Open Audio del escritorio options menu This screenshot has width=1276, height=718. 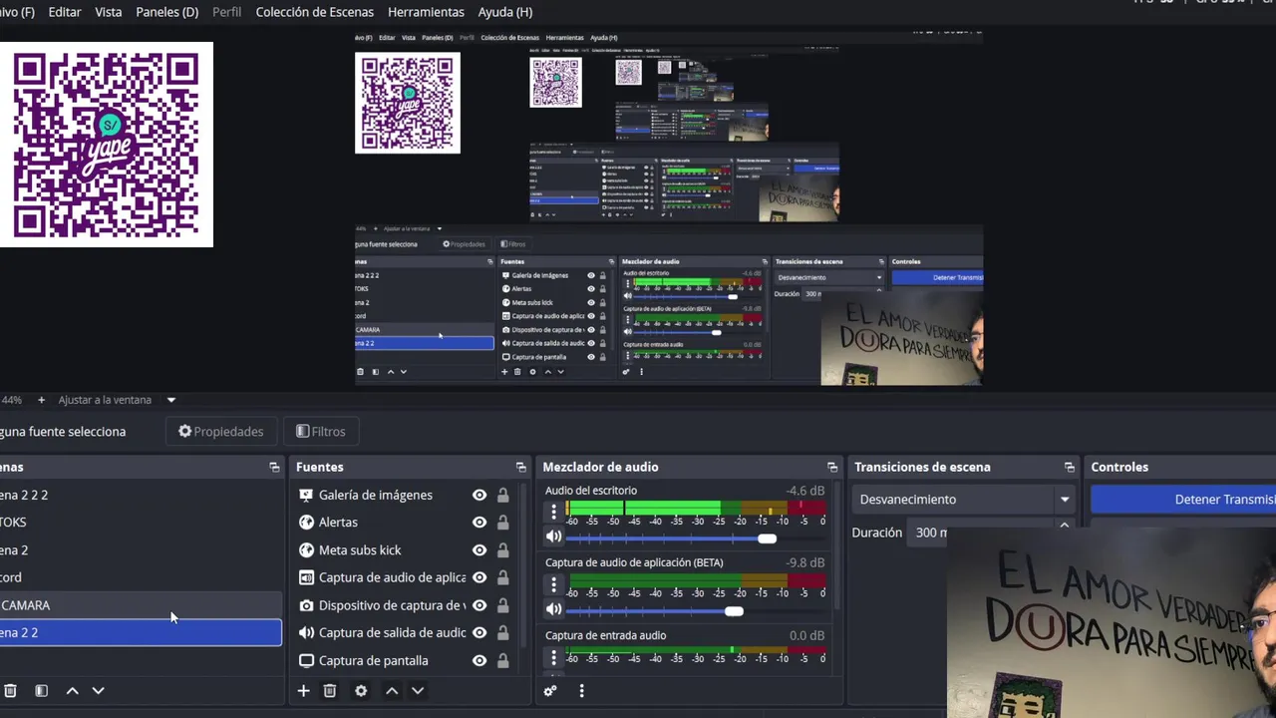point(553,512)
